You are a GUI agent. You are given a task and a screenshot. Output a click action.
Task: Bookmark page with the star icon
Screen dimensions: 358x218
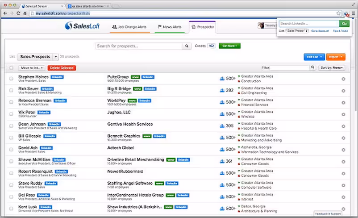coord(338,13)
